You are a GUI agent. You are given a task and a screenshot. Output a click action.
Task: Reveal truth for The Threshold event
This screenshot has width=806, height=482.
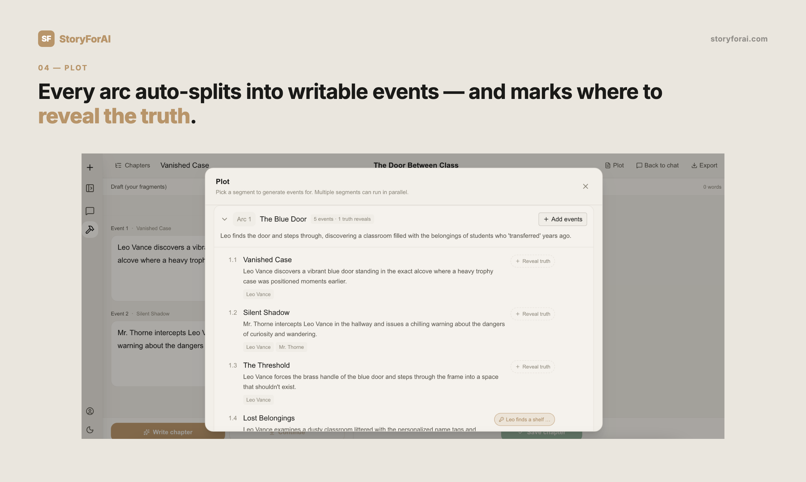point(533,367)
